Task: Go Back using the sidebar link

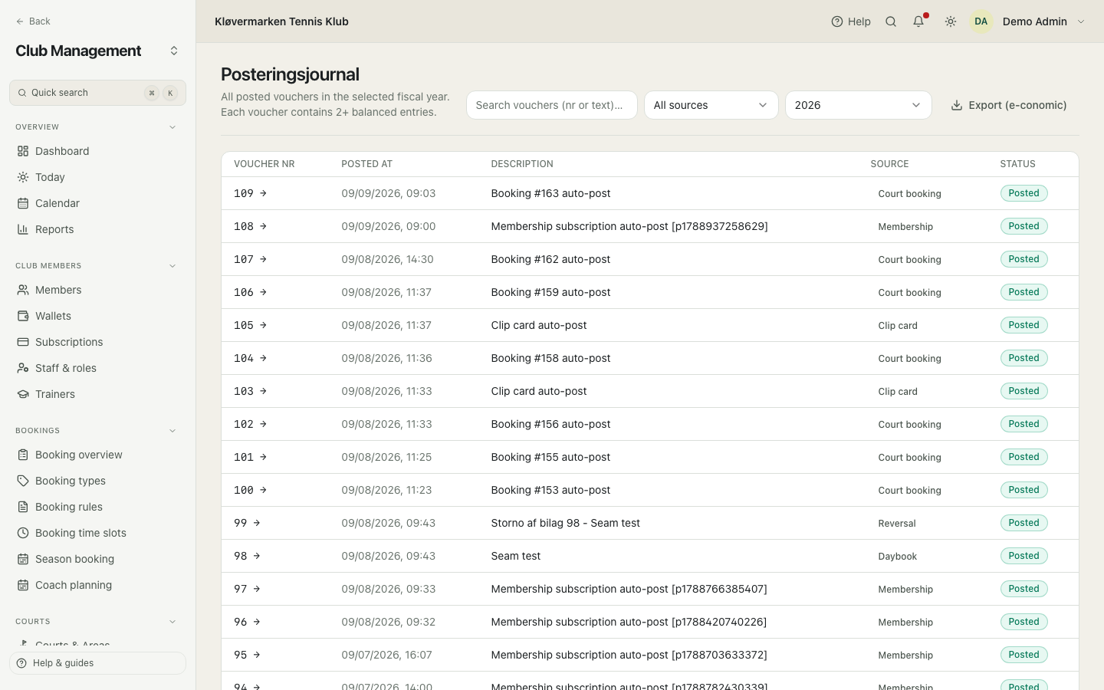Action: [33, 21]
